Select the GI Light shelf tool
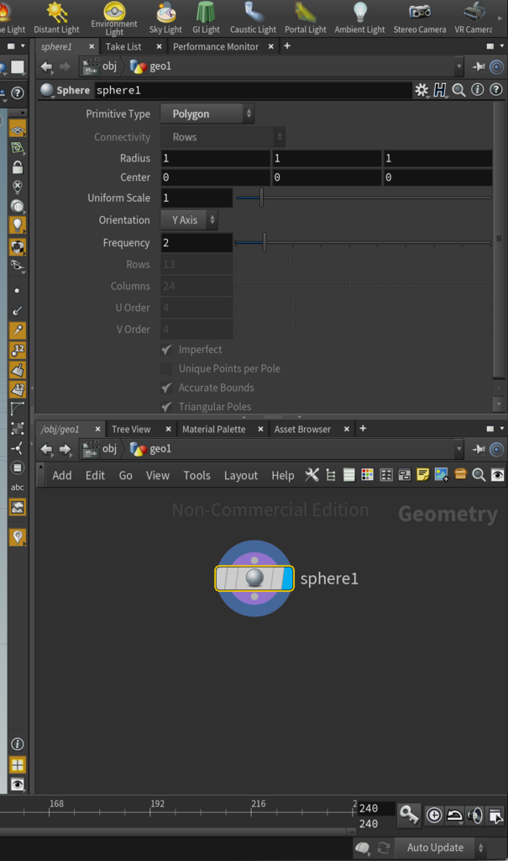Viewport: 508px width, 861px height. pyautogui.click(x=206, y=18)
